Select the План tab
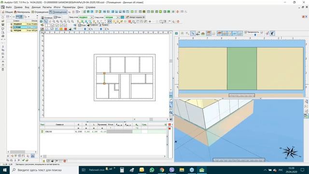 [x=57, y=17]
